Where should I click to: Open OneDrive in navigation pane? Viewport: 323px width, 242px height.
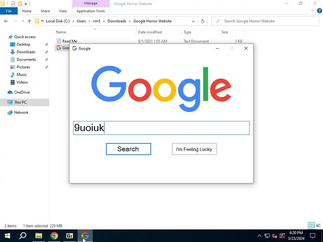coord(22,92)
